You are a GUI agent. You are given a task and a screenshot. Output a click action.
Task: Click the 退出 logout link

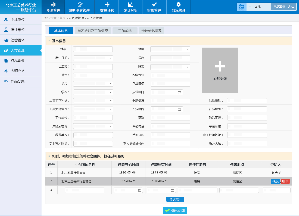coord(291,7)
